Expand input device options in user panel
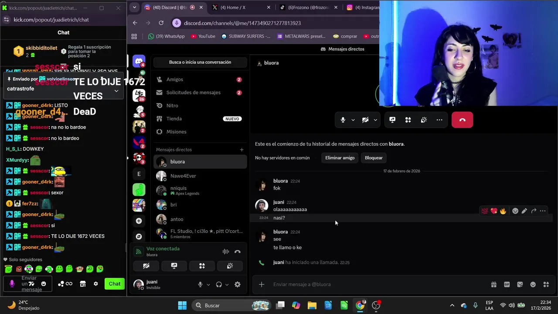The image size is (558, 314). [x=208, y=285]
